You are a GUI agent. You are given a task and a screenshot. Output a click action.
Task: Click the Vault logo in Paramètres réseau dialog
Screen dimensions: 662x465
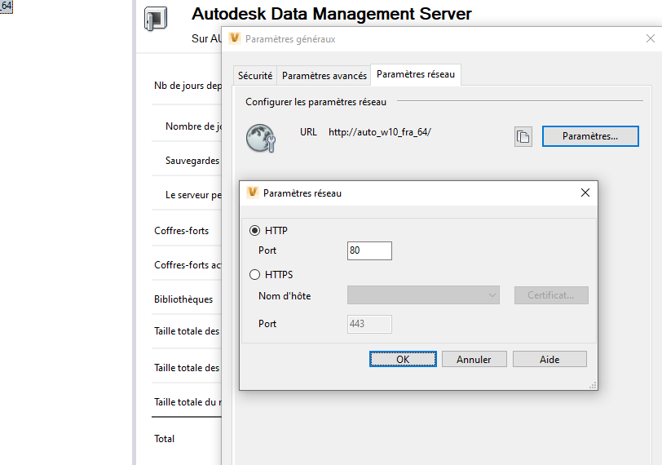253,193
